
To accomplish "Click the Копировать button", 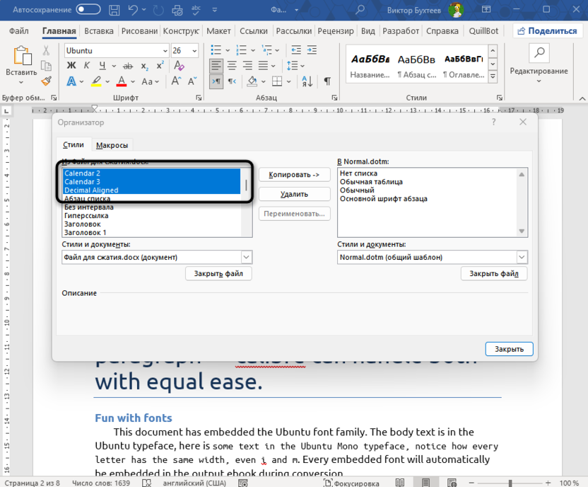I will click(x=294, y=175).
